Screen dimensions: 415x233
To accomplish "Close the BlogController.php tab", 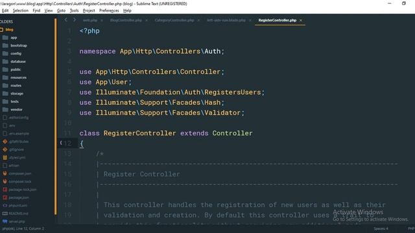I will click(147, 20).
